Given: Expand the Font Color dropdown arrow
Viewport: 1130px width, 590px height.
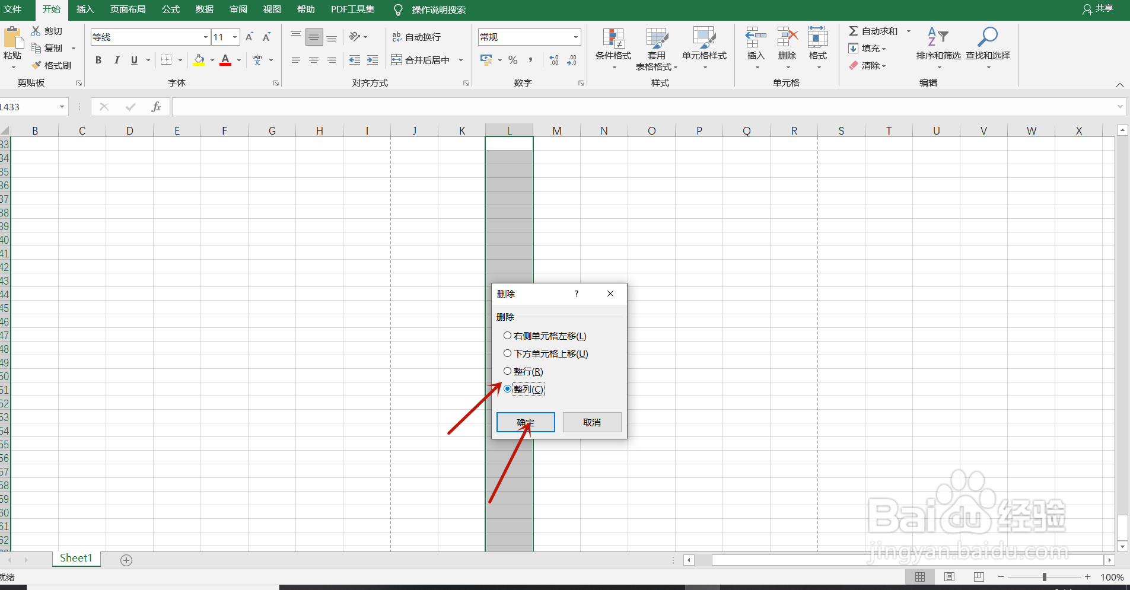Looking at the screenshot, I should click(x=239, y=60).
